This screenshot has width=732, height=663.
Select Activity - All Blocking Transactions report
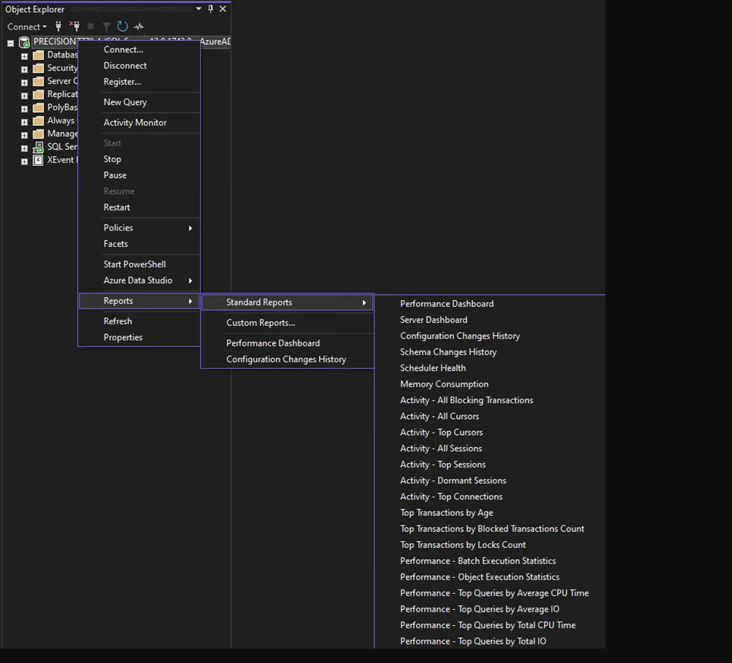[x=466, y=400]
